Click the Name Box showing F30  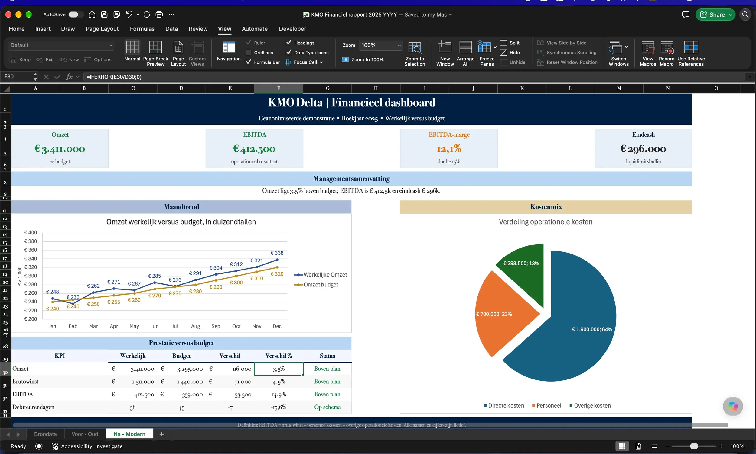pos(17,76)
